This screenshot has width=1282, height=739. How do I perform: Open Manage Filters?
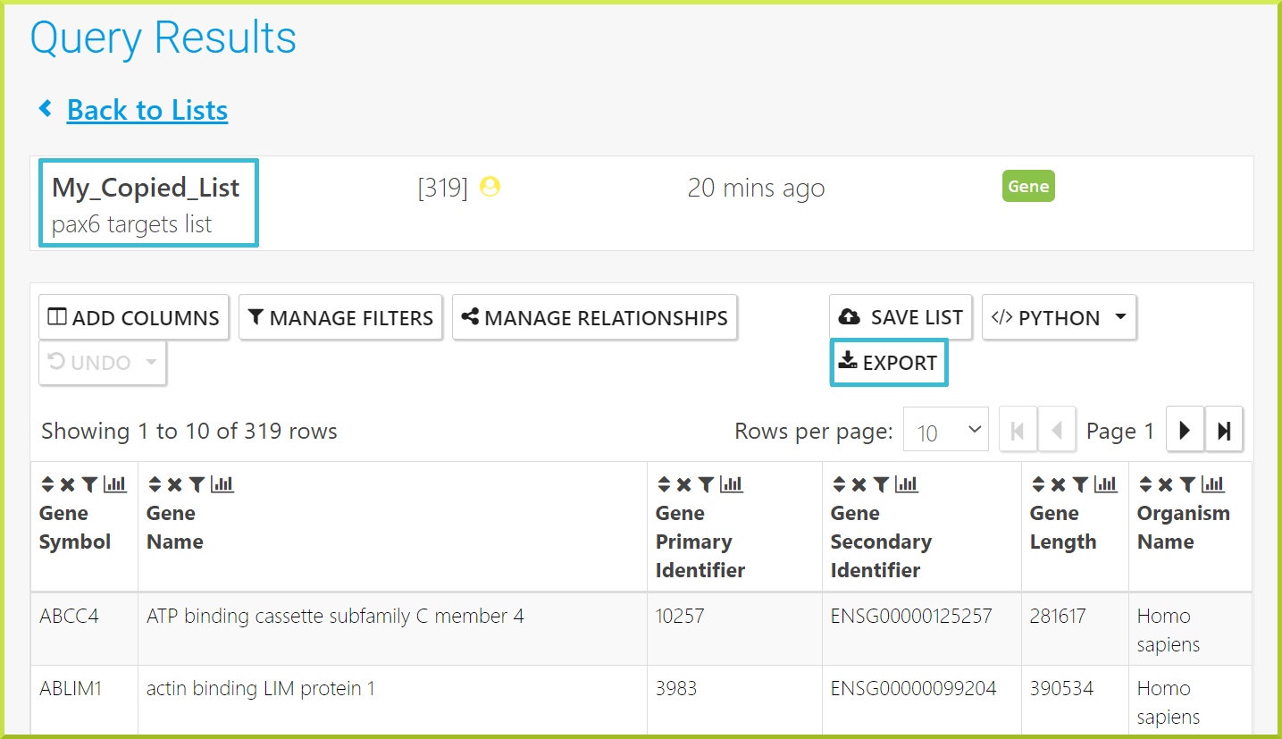pos(340,317)
